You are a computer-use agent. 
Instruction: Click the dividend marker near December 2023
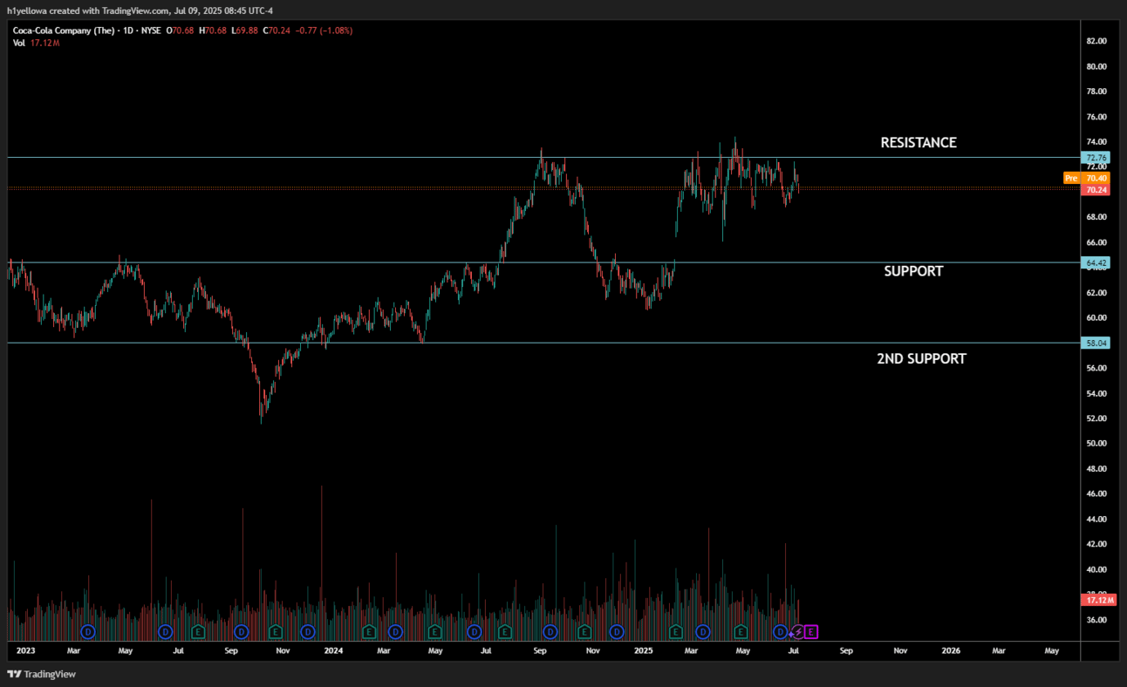pos(307,631)
